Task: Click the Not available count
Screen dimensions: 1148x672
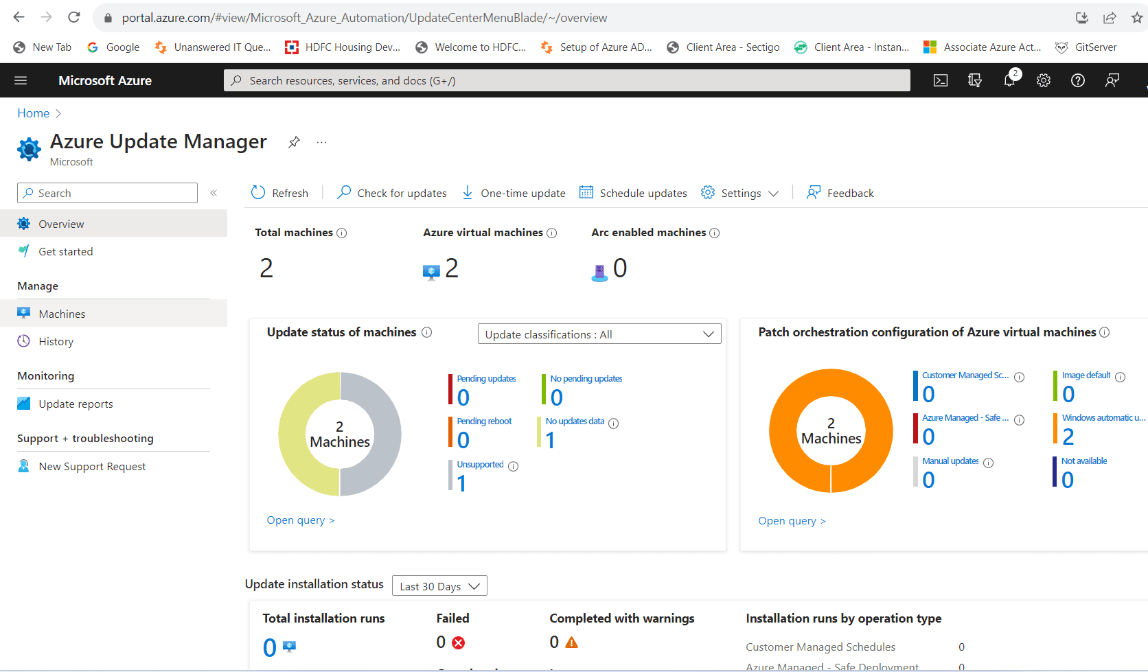Action: (1068, 480)
